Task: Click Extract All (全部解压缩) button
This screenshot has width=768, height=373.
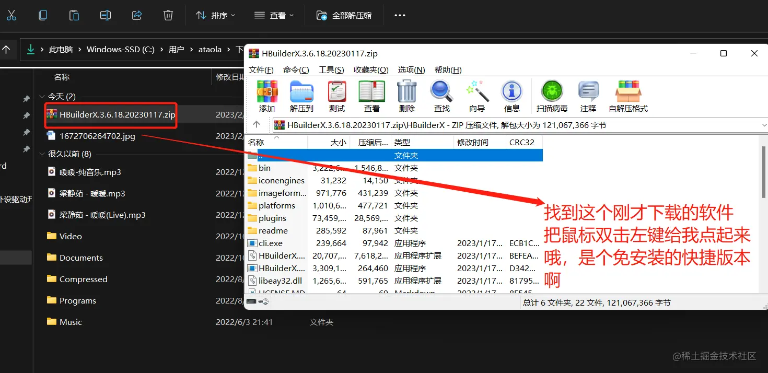Action: coord(344,15)
